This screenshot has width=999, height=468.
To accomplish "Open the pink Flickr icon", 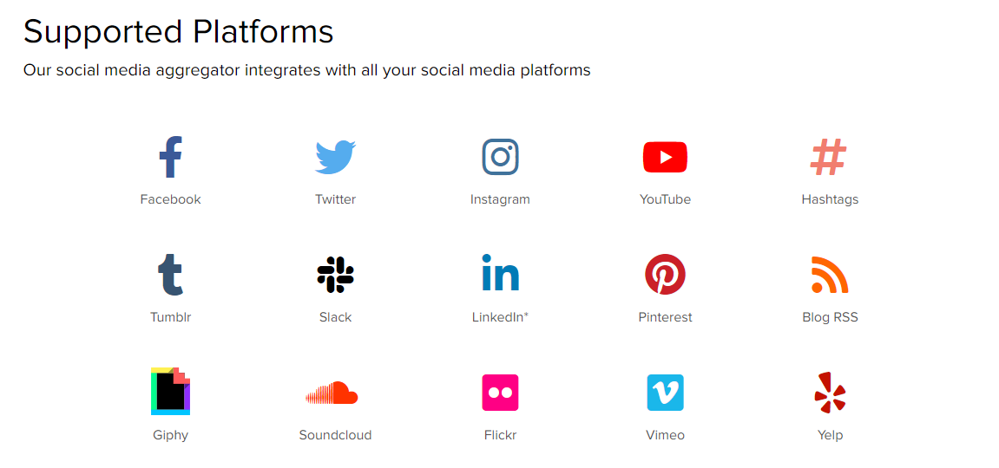I will (x=500, y=393).
